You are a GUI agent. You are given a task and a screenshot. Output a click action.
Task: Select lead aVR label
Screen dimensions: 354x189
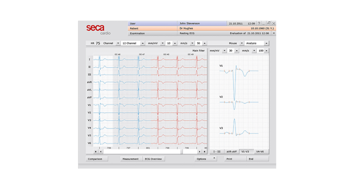pyautogui.click(x=89, y=82)
